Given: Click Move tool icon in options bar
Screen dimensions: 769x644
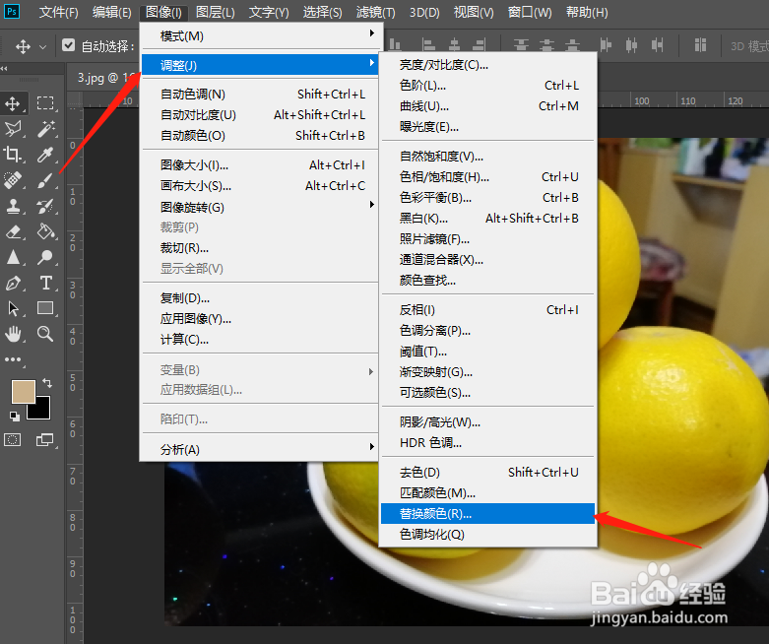Looking at the screenshot, I should click(x=23, y=46).
